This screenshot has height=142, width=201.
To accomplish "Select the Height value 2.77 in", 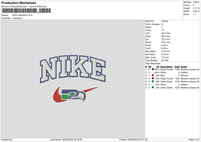I will click(196, 8).
